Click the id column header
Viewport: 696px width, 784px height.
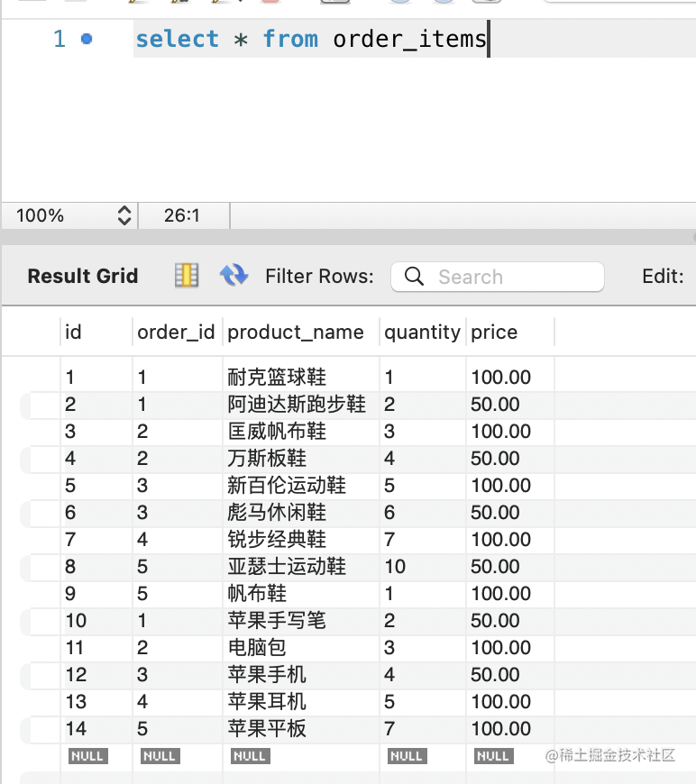pyautogui.click(x=74, y=332)
